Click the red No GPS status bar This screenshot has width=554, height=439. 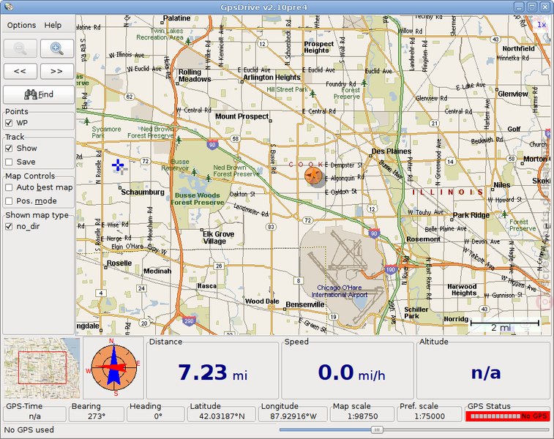click(508, 416)
